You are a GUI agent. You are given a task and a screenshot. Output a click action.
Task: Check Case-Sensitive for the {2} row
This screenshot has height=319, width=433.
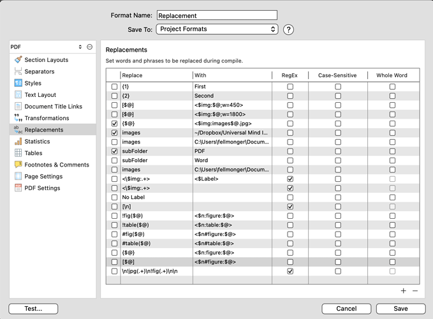pos(338,96)
